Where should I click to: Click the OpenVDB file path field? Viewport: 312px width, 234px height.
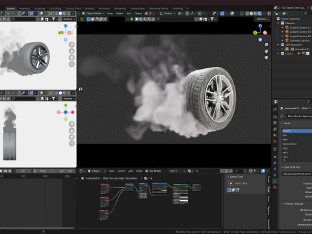point(297,174)
